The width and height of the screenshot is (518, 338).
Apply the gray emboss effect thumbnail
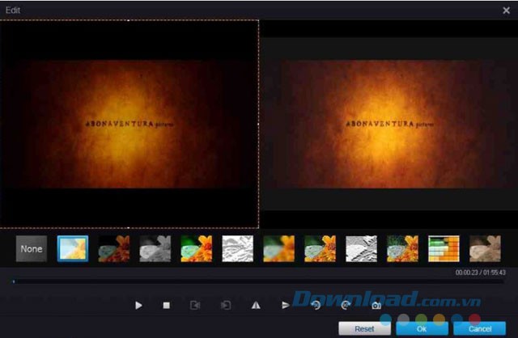coord(362,248)
